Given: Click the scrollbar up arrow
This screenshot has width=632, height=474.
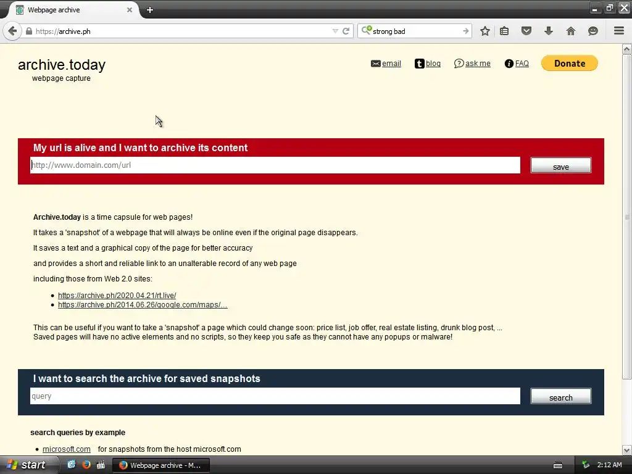Looking at the screenshot, I should point(627,49).
